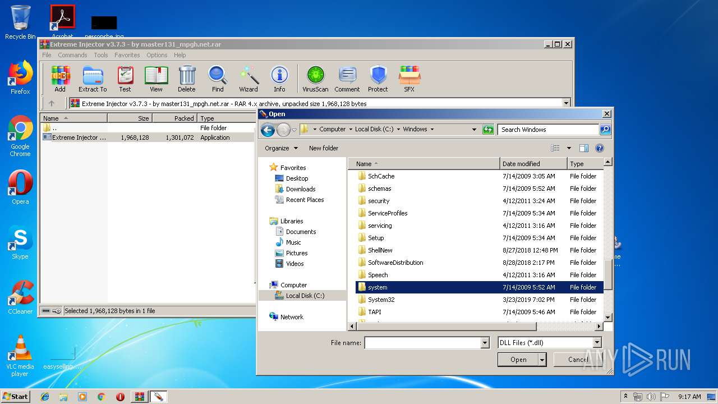Select Recent Places in navigation pane
This screenshot has width=718, height=404.
[305, 200]
